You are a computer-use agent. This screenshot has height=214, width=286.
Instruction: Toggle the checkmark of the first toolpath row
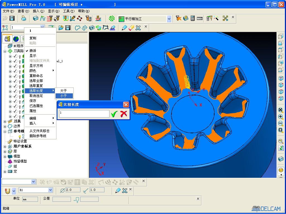tap(15, 56)
